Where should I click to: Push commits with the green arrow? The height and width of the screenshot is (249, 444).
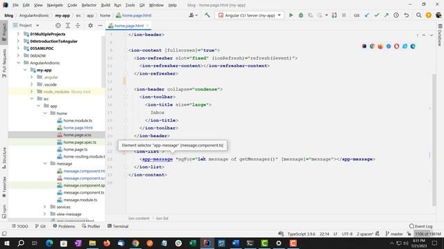[x=386, y=15]
